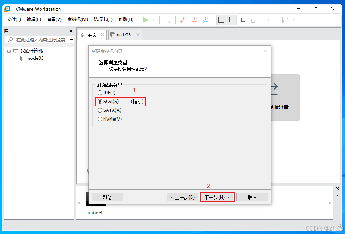Close the node03 tab
Screen dimensions: 345x234
(x=138, y=35)
